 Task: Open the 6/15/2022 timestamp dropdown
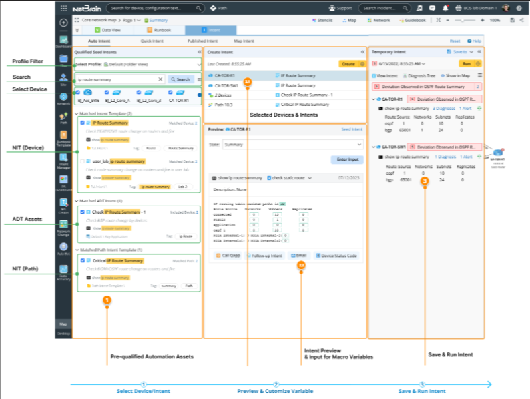tap(402, 63)
